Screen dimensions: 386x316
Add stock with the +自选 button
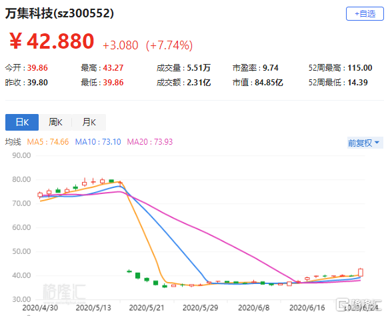pyautogui.click(x=365, y=14)
